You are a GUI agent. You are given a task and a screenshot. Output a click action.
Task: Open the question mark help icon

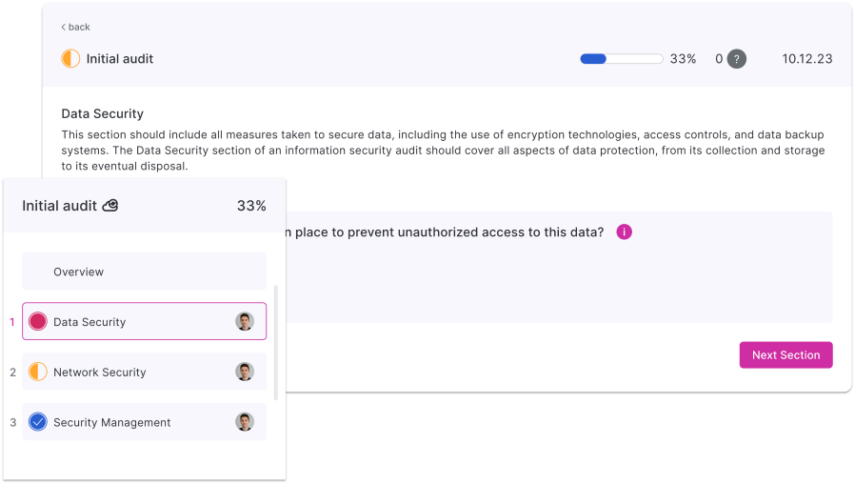(737, 59)
